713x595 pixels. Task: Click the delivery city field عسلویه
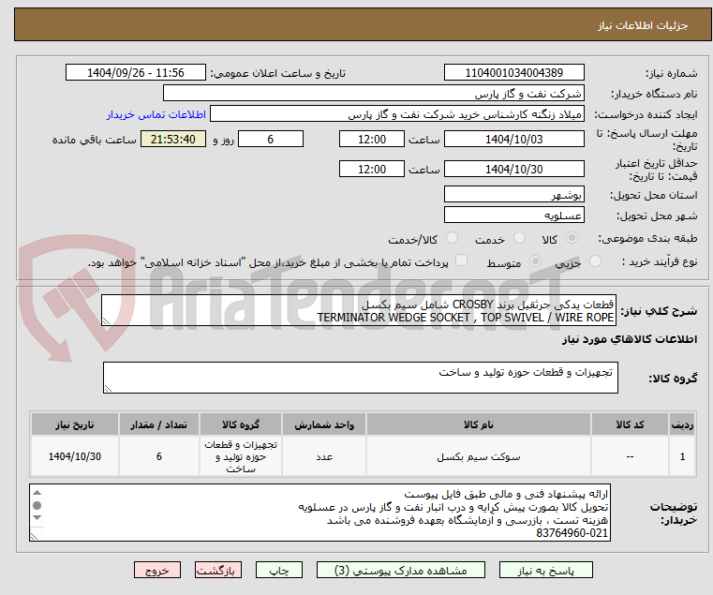[513, 215]
